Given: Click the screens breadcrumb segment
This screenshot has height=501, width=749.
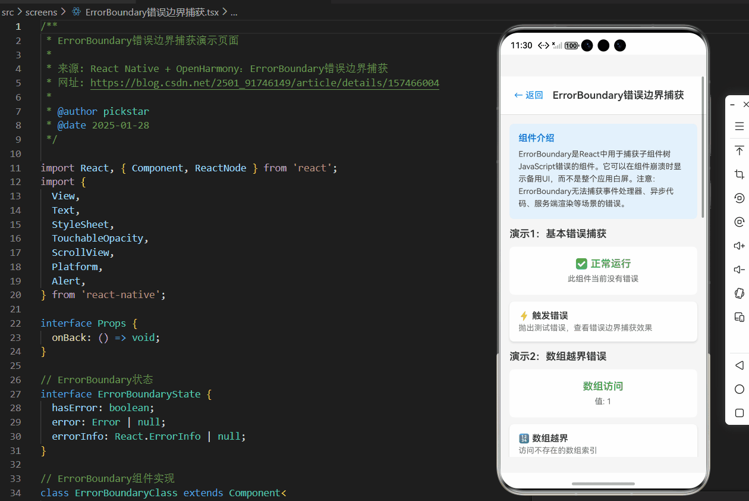Looking at the screenshot, I should coord(41,11).
